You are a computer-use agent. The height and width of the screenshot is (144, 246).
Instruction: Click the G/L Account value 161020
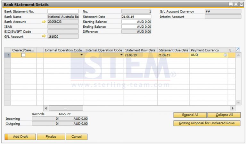pos(63,37)
